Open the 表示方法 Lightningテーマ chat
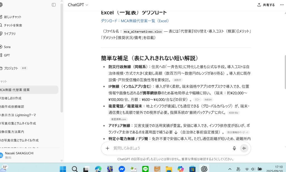 [29, 115]
